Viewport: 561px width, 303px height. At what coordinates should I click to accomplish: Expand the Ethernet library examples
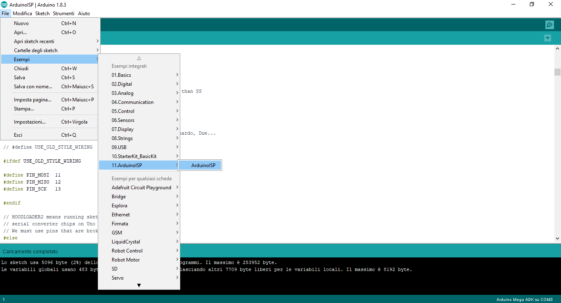139,215
